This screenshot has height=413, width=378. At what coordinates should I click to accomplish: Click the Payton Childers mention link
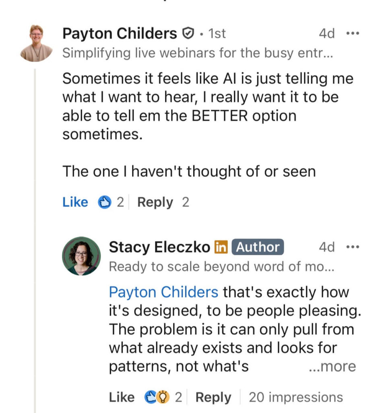click(x=163, y=292)
